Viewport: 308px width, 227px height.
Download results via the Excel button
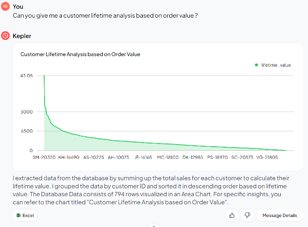(x=25, y=215)
